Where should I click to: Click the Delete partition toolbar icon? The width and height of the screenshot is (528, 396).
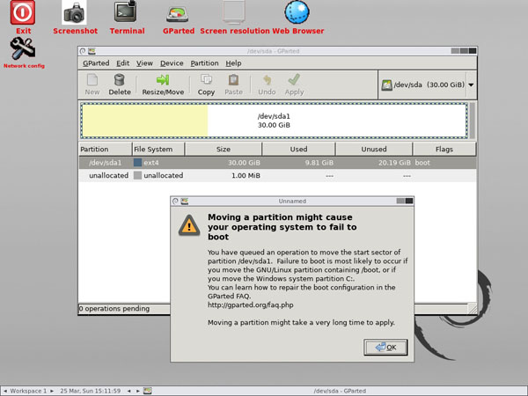120,84
